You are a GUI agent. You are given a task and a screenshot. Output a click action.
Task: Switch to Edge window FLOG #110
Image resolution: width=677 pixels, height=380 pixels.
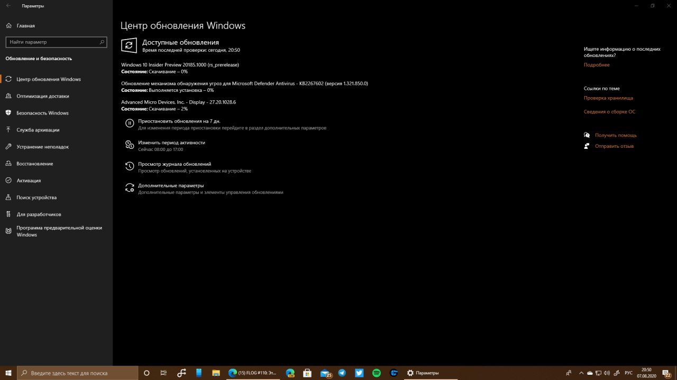(253, 373)
